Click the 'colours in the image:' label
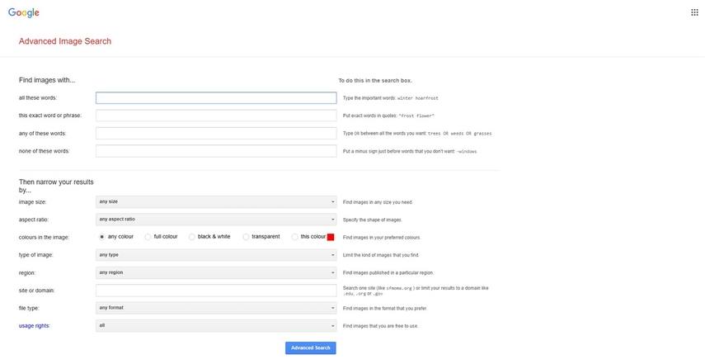The width and height of the screenshot is (705, 364). [x=44, y=238]
